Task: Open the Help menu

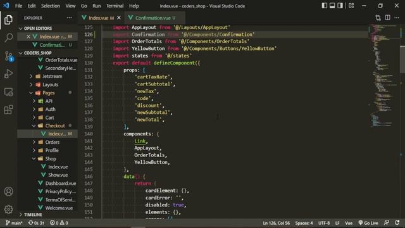Action: tap(134, 6)
